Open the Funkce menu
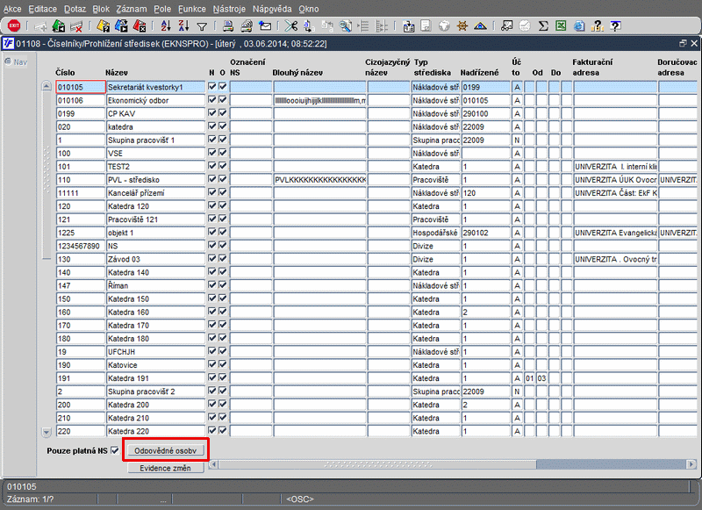This screenshot has height=510, width=702. click(192, 9)
